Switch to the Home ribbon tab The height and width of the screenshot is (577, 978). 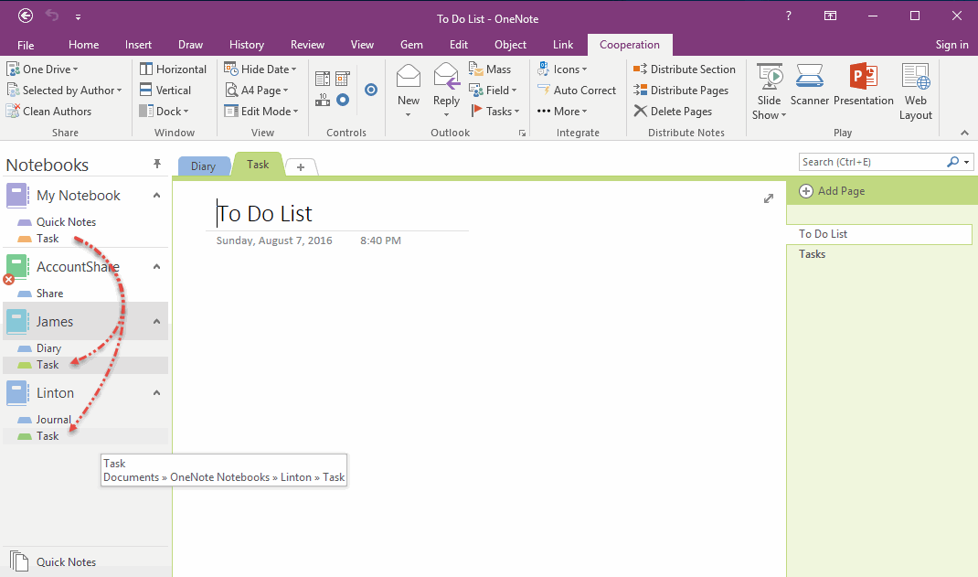(x=83, y=45)
